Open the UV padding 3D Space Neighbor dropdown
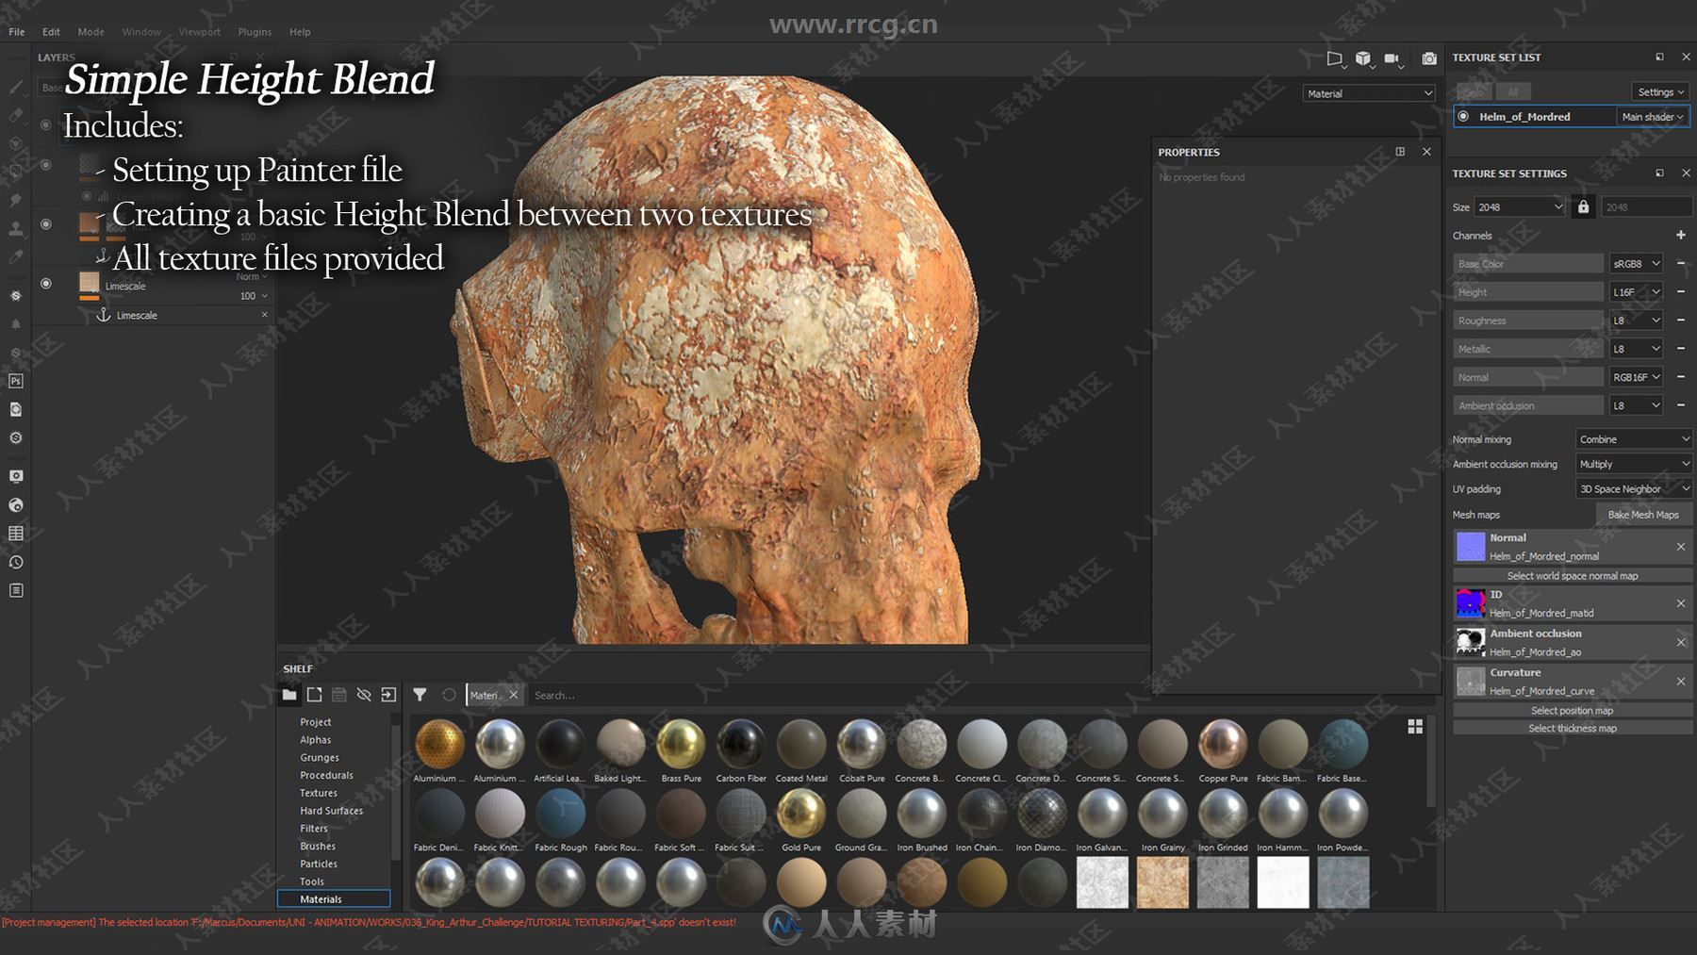Viewport: 1697px width, 955px height. (1634, 488)
